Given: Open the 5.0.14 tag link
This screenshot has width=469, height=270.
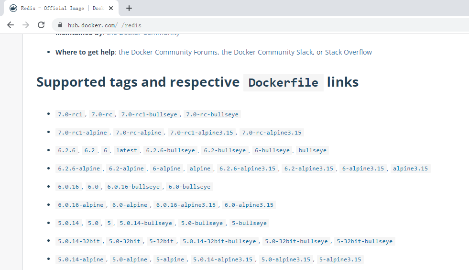Looking at the screenshot, I should (68, 223).
